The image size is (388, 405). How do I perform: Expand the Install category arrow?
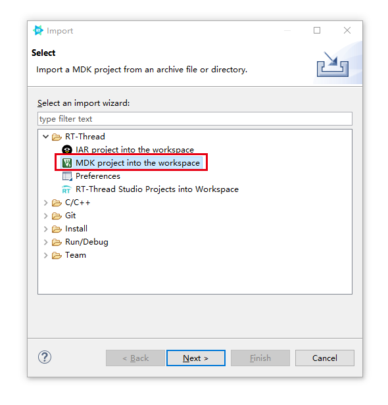click(46, 229)
